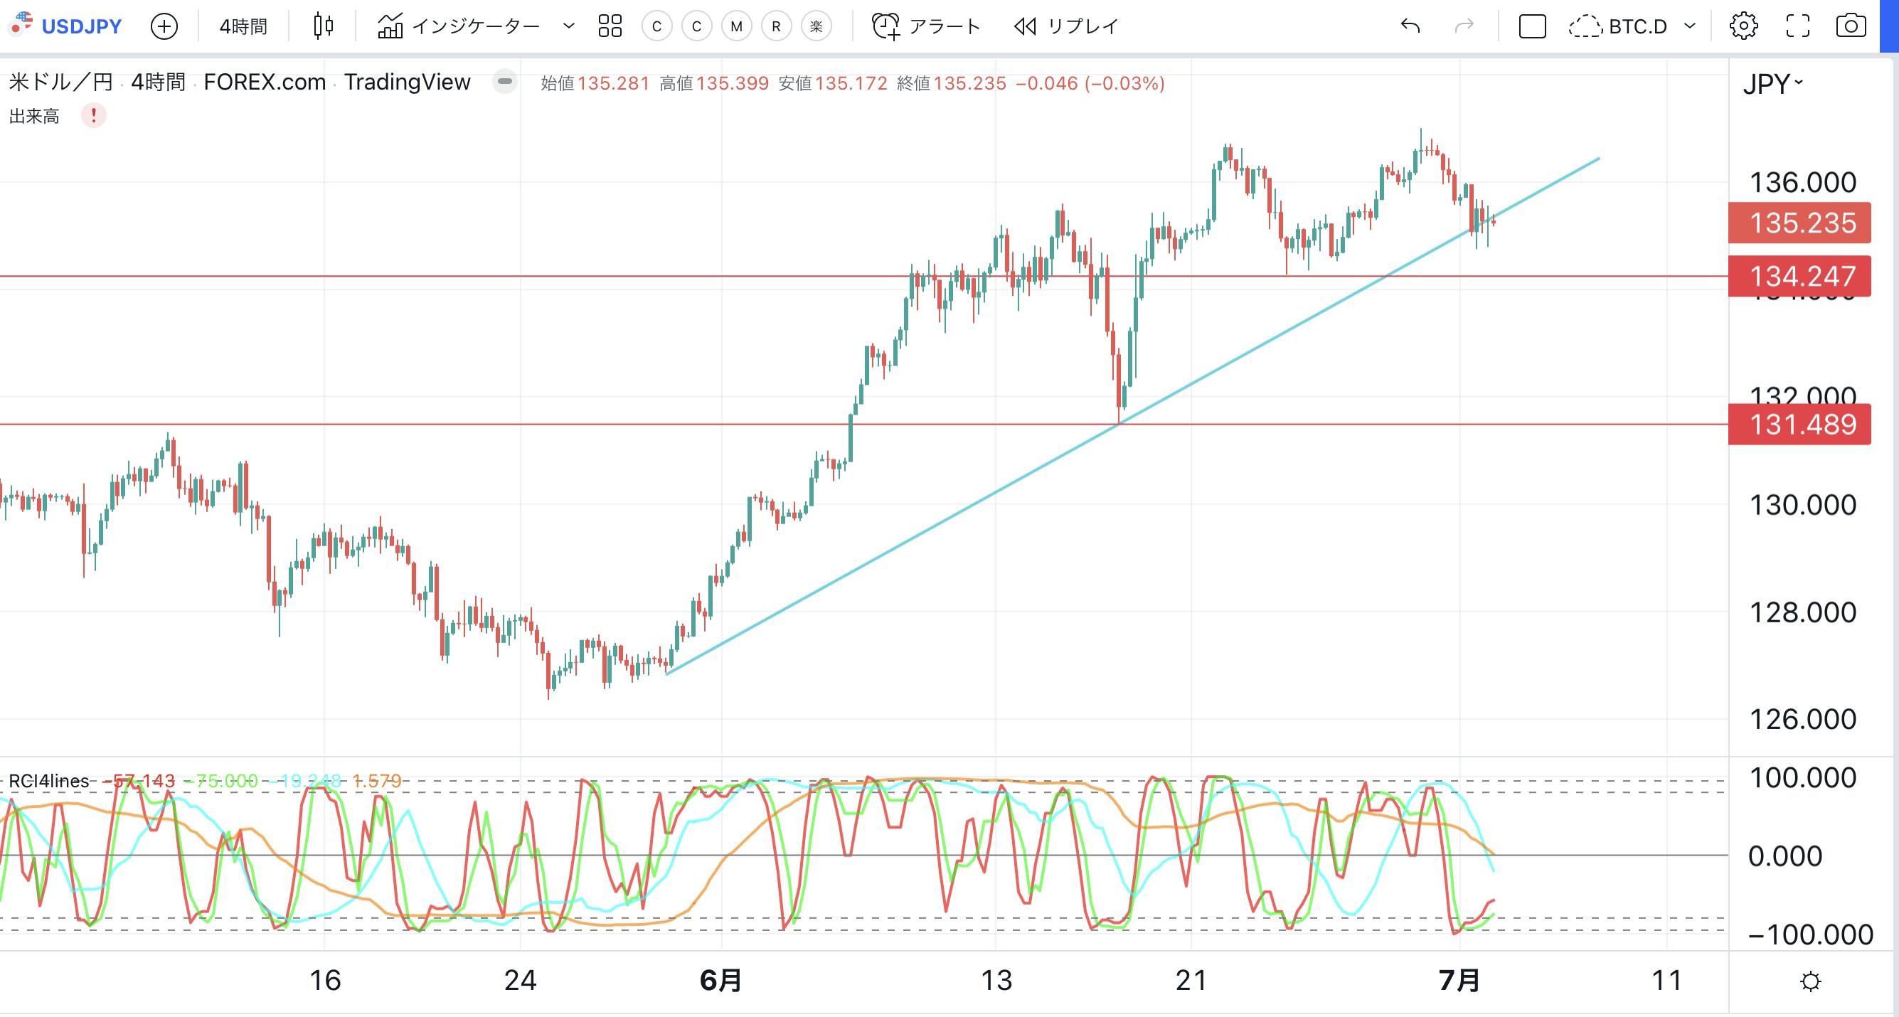Select the first C quick indicator button
Screen dimensions: 1899x1017
[657, 26]
